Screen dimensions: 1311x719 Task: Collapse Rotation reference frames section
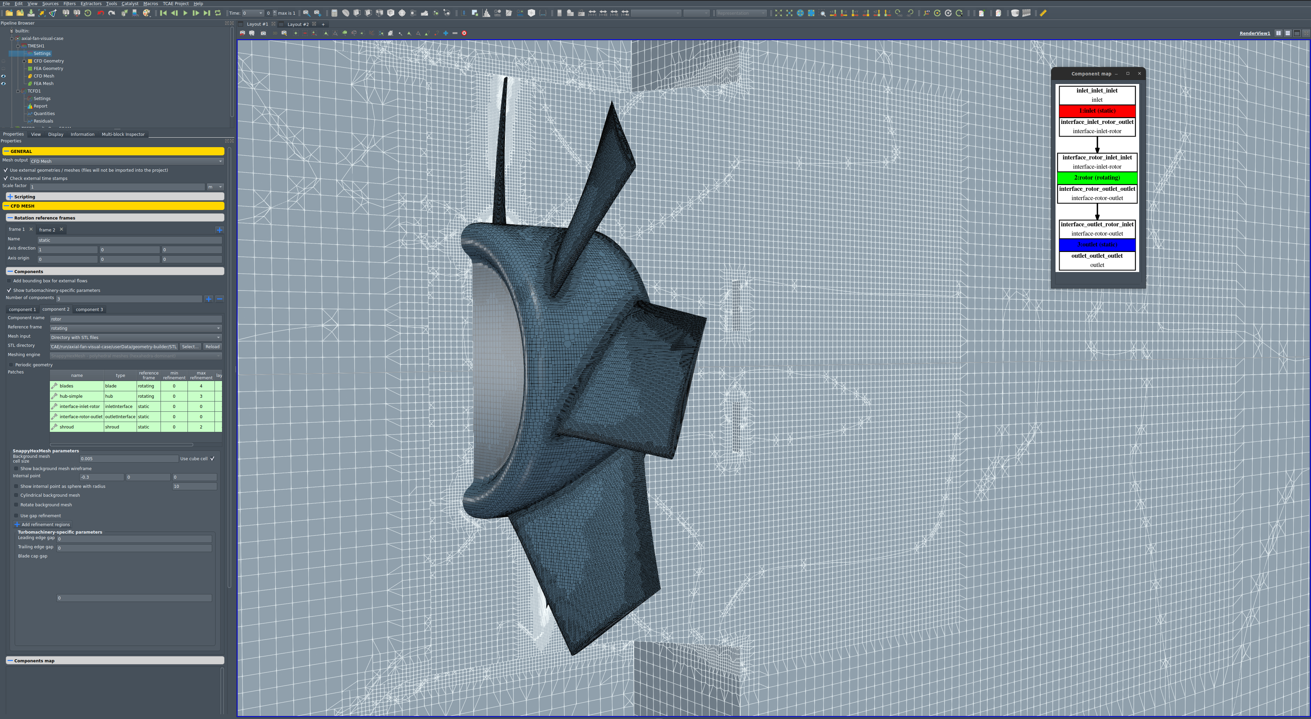[115, 218]
